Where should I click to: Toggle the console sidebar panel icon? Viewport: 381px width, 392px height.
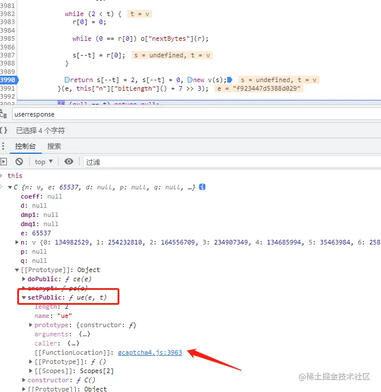[3, 162]
